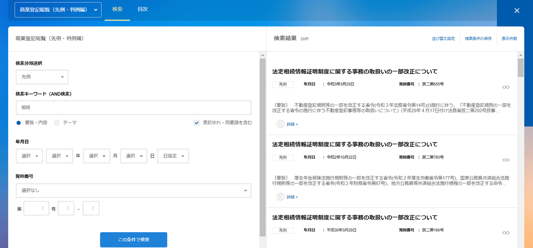Close the search panel with X icon

517,11
